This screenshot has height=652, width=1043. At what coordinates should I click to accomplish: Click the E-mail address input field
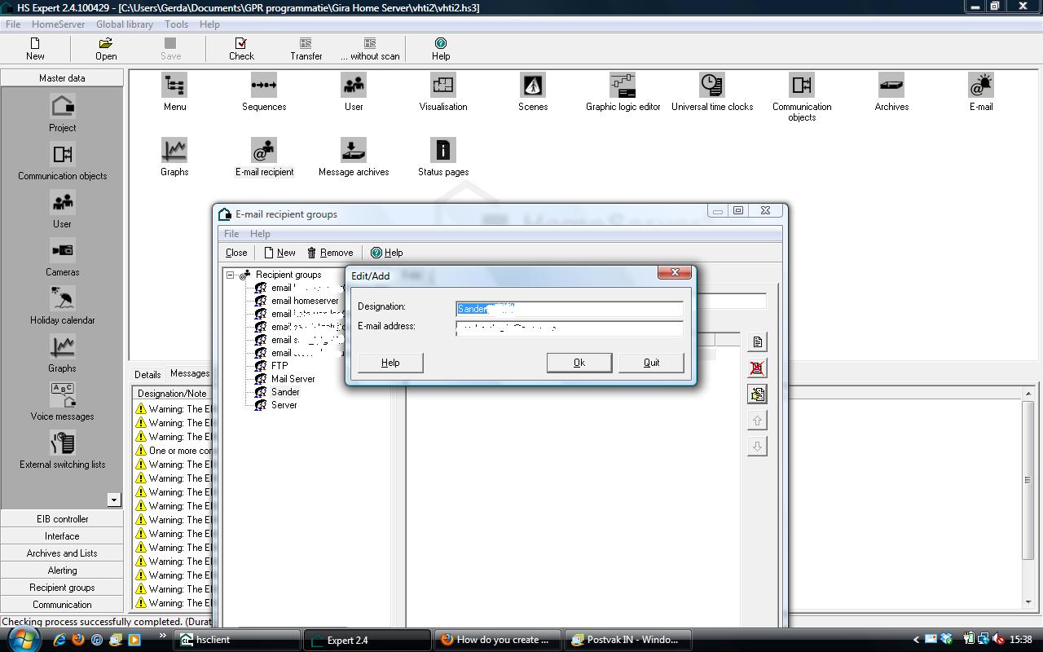569,328
